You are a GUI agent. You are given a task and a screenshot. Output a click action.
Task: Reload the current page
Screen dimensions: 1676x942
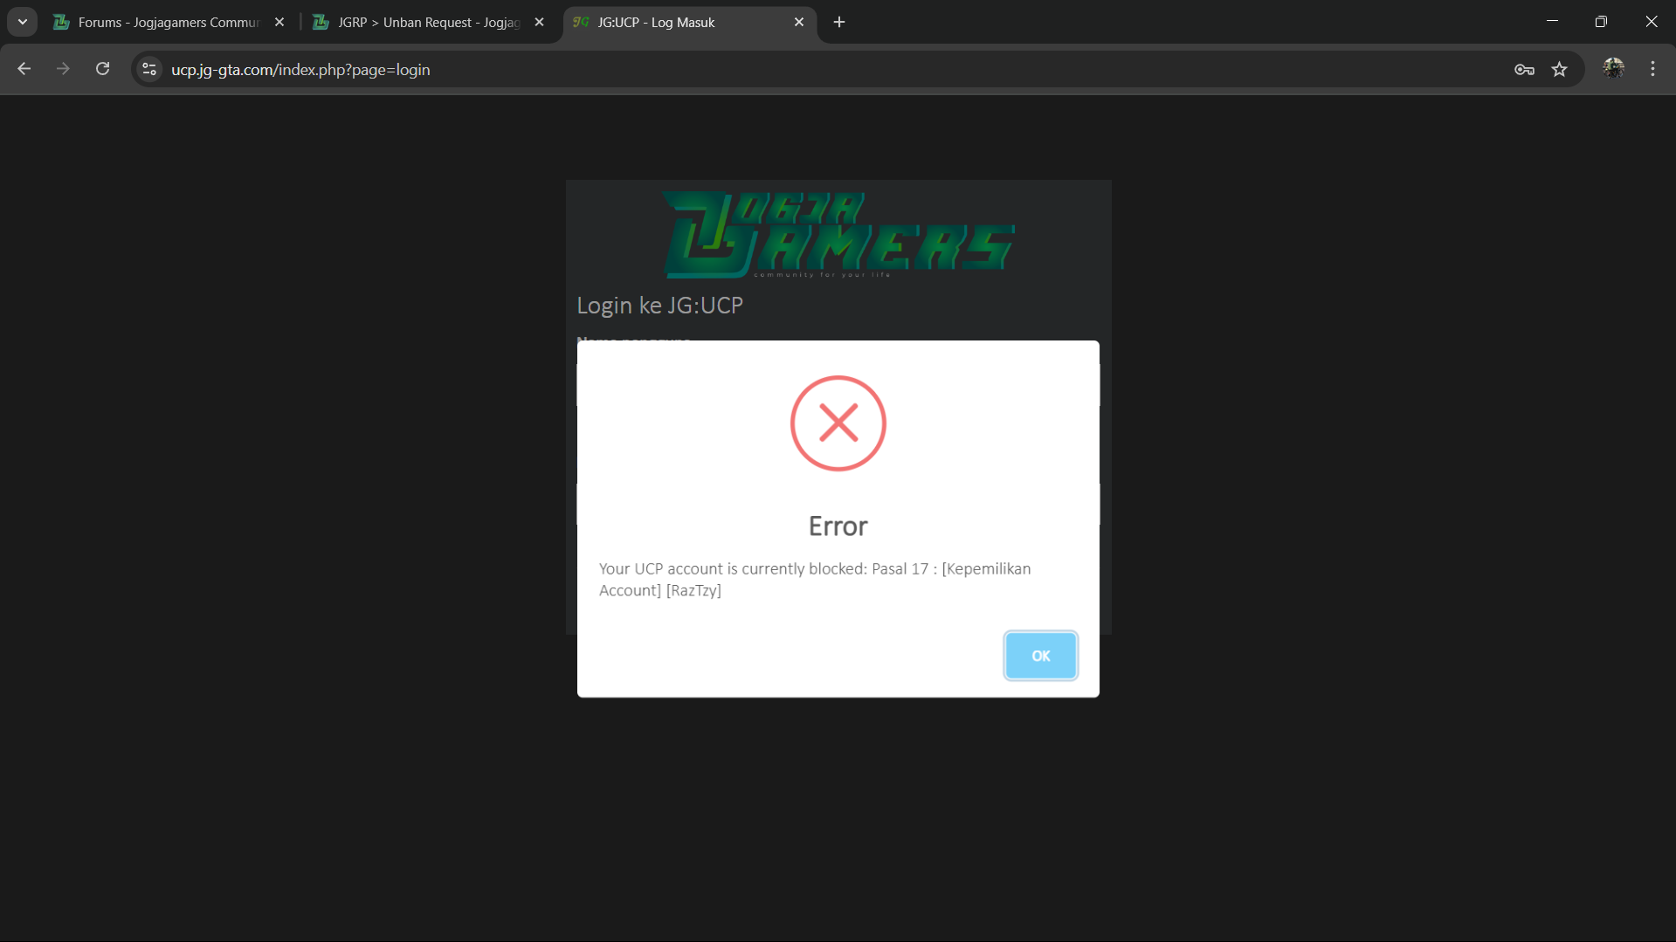point(103,69)
